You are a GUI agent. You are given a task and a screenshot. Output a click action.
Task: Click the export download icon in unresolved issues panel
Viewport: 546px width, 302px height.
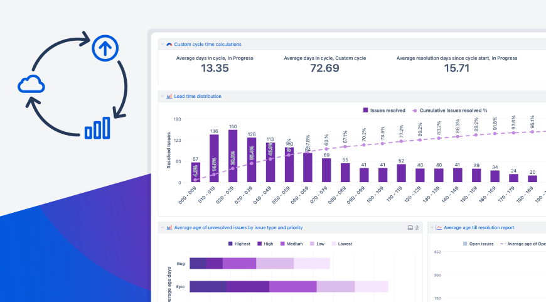[x=417, y=227]
